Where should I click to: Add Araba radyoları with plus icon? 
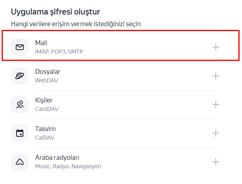[216, 162]
